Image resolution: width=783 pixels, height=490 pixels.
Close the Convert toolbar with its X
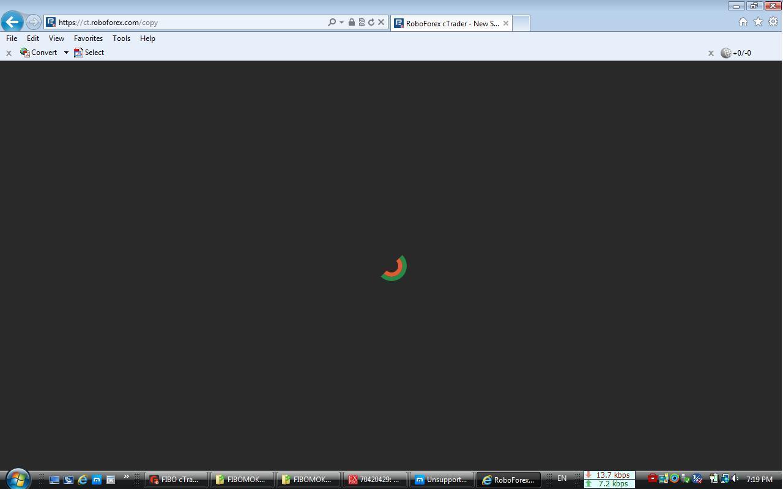[x=9, y=53]
